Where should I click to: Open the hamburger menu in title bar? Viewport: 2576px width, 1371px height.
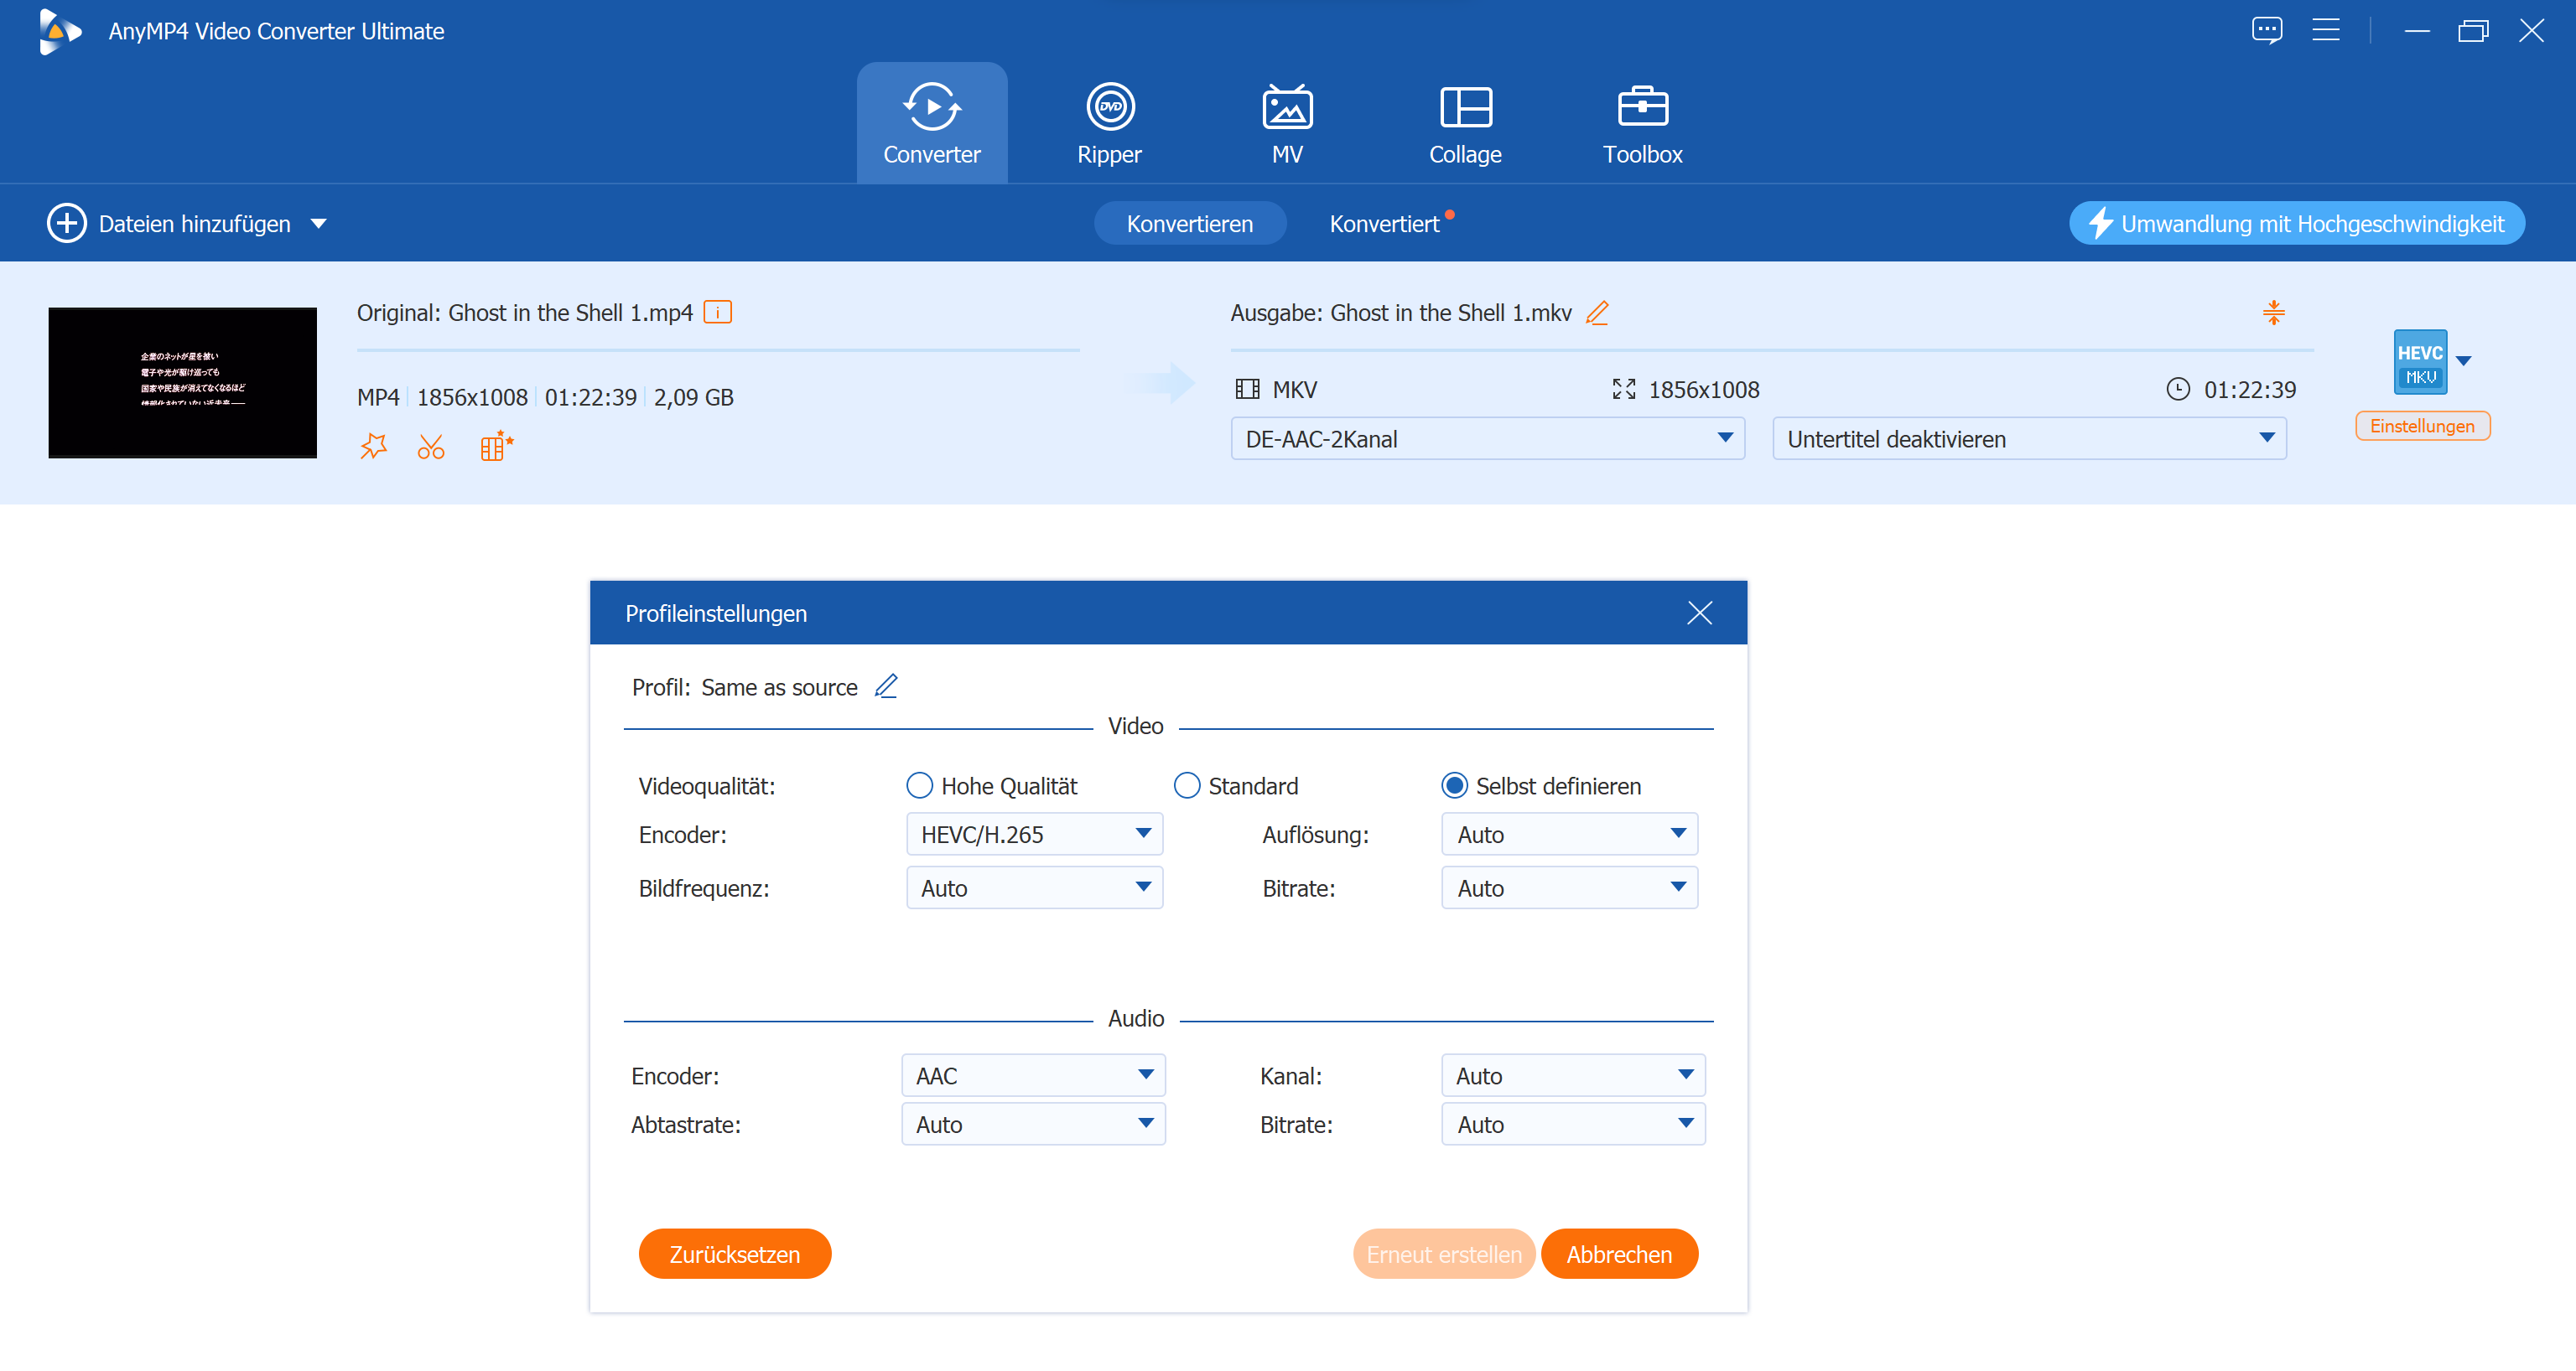[x=2325, y=30]
